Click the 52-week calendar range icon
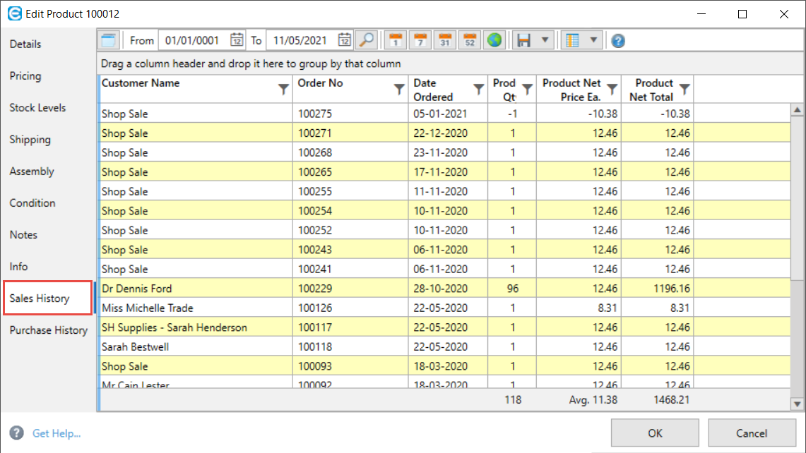Image resolution: width=806 pixels, height=453 pixels. click(469, 40)
